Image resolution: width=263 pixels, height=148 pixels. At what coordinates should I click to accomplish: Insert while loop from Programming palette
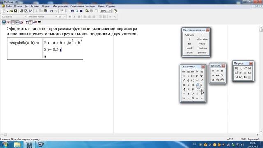click(202, 44)
